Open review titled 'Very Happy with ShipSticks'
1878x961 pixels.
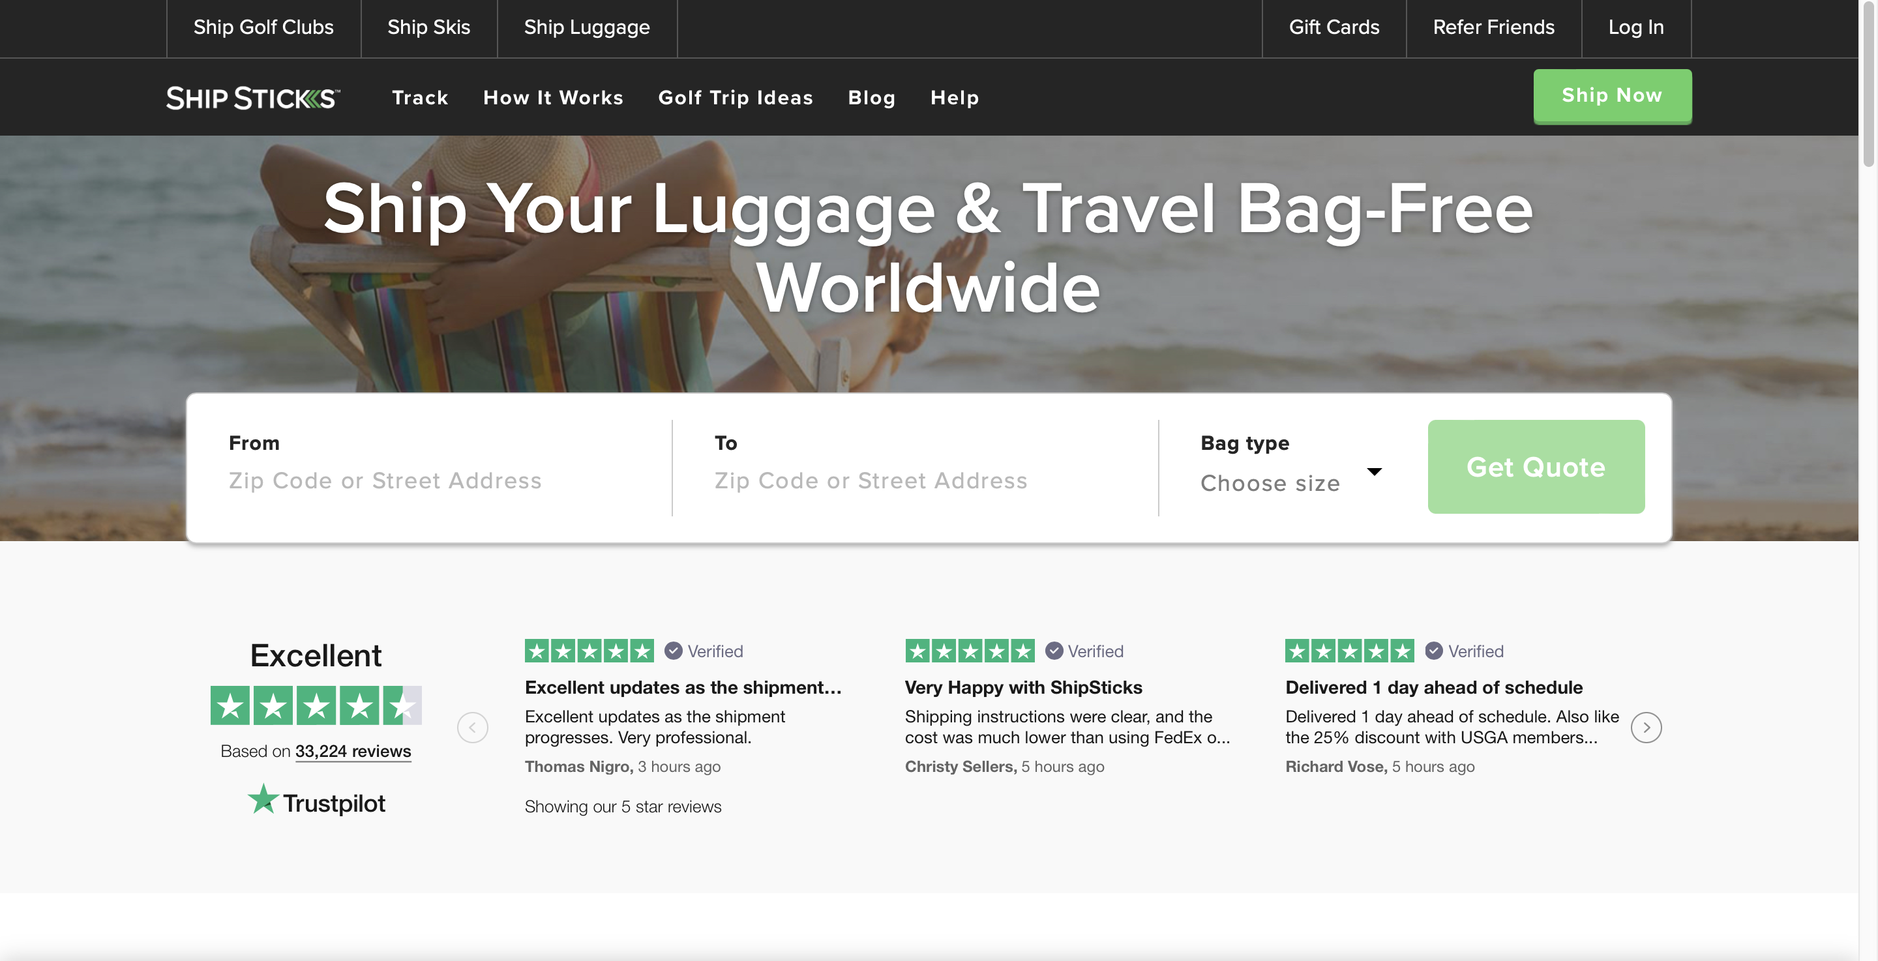pos(1023,688)
